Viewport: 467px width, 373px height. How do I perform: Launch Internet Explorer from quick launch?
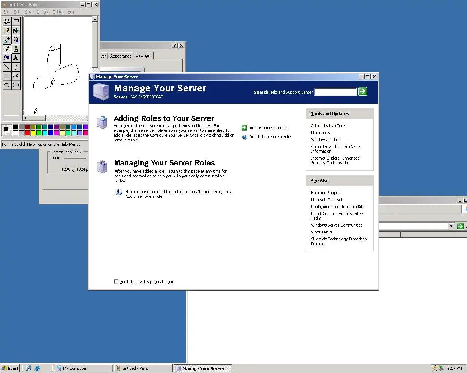click(x=37, y=368)
